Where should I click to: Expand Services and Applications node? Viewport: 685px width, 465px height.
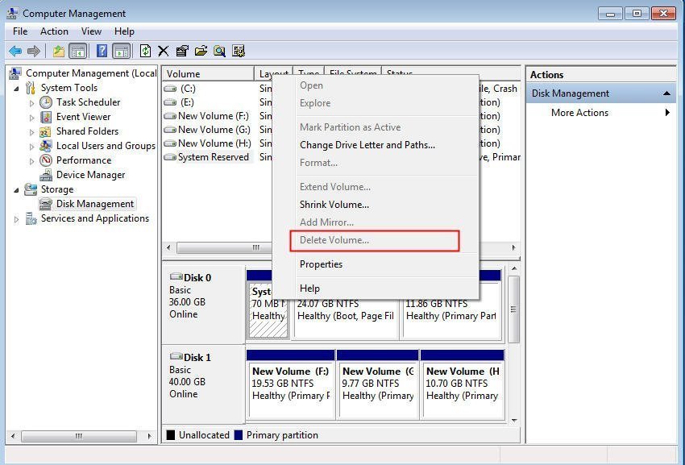(x=17, y=219)
